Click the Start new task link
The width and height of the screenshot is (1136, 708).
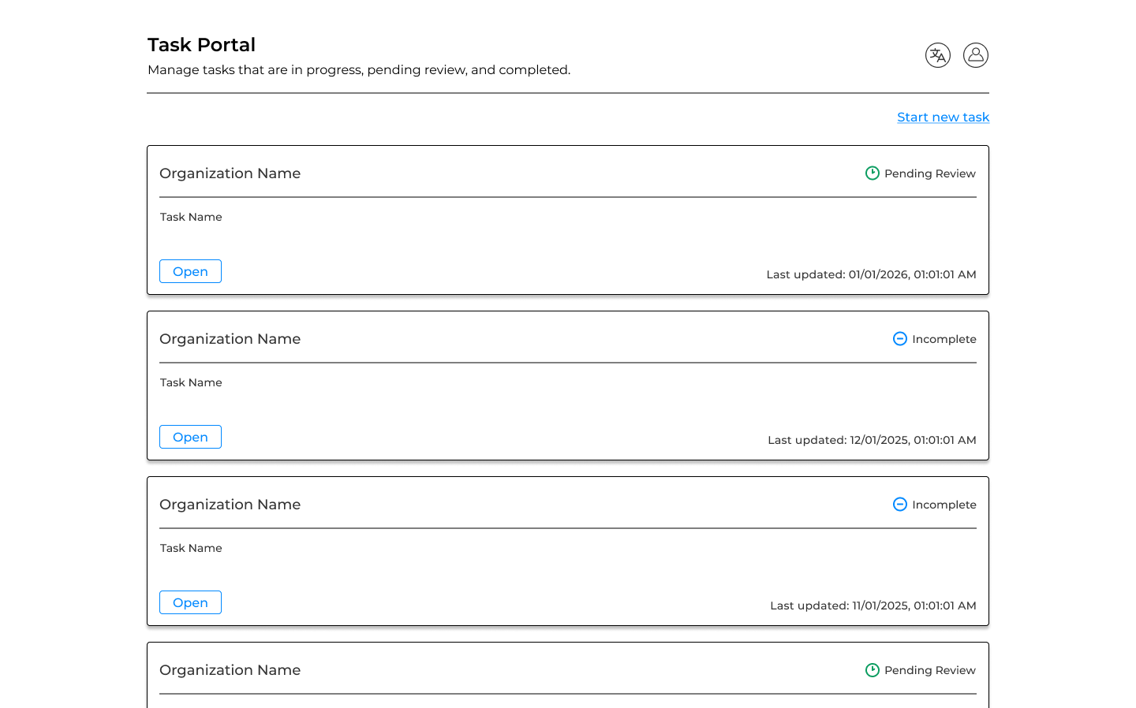[943, 117]
